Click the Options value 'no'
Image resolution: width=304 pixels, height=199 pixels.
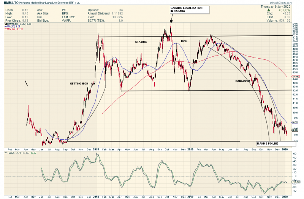(x=121, y=10)
